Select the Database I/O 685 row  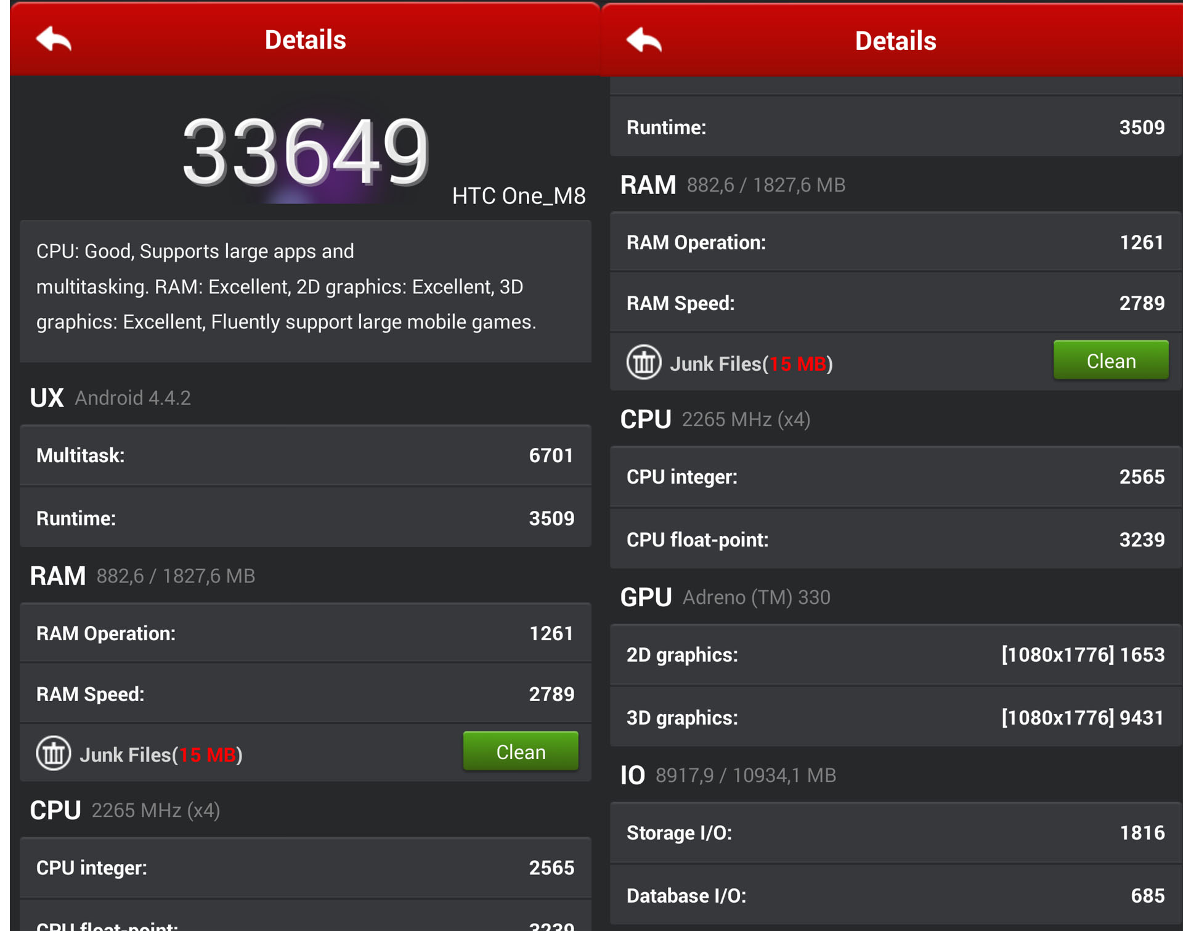(x=896, y=895)
